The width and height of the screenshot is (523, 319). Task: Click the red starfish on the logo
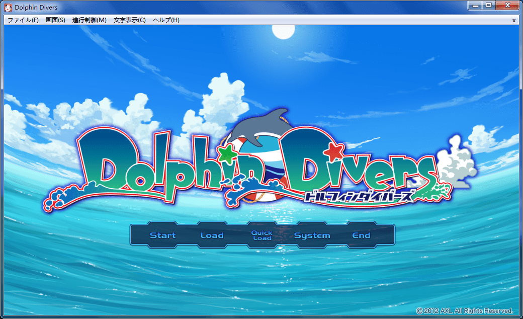[x=334, y=149]
